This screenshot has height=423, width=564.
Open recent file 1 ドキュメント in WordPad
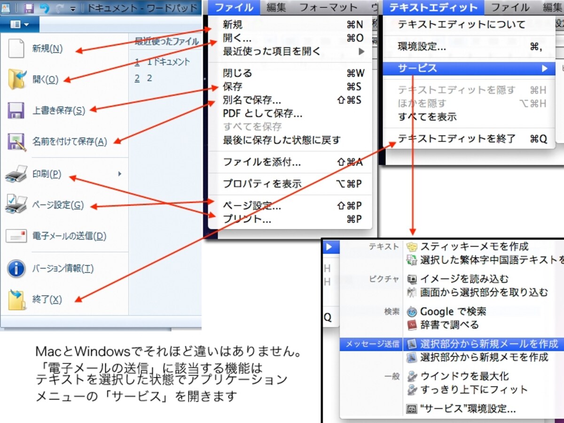pyautogui.click(x=163, y=62)
